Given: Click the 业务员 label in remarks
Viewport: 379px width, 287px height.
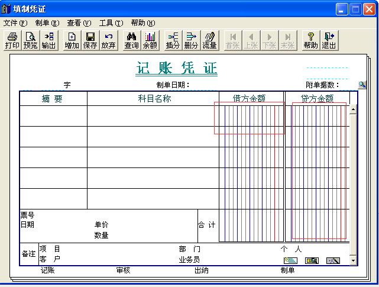Looking at the screenshot, I should tap(189, 260).
